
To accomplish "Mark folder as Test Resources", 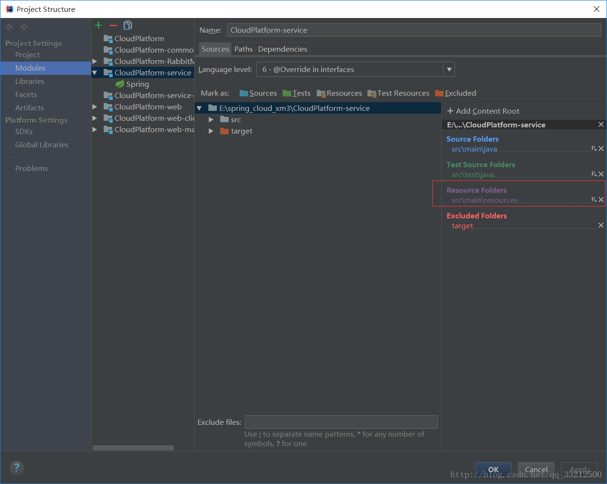I will (x=398, y=93).
